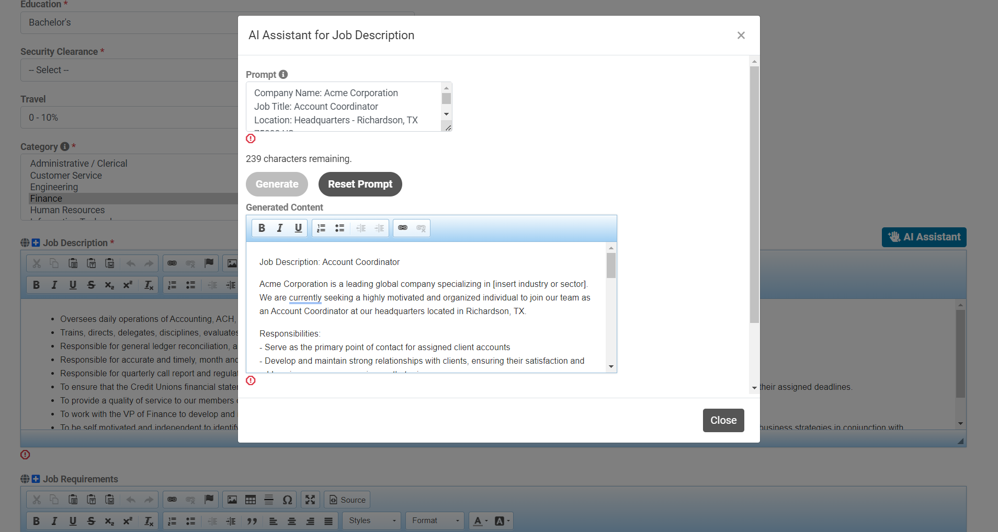Open the Styles dropdown
This screenshot has height=532, width=998.
click(372, 521)
